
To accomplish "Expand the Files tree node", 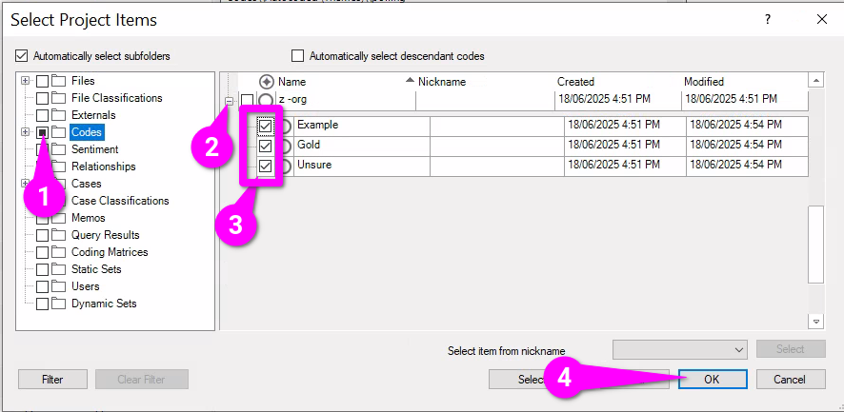I will coord(25,81).
